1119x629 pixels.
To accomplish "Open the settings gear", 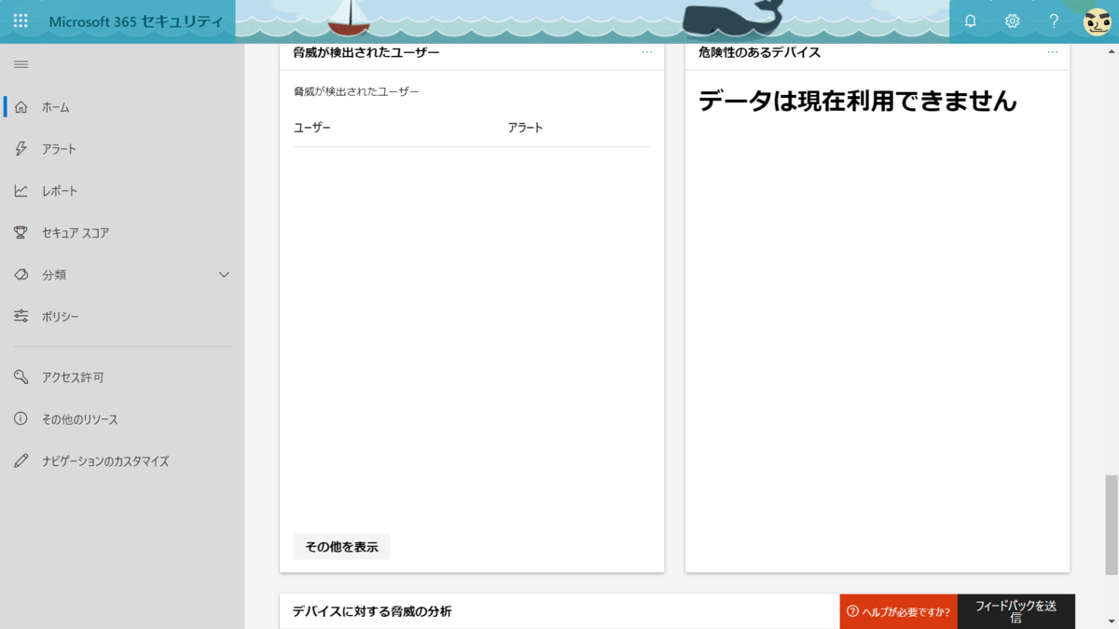I will point(1012,21).
